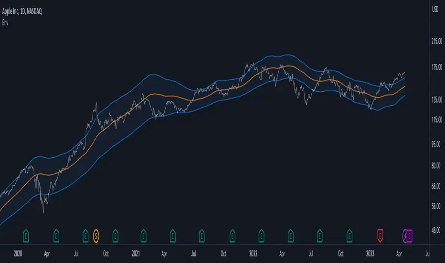
Task: Click the 2020 time axis label
Action: pos(18,253)
